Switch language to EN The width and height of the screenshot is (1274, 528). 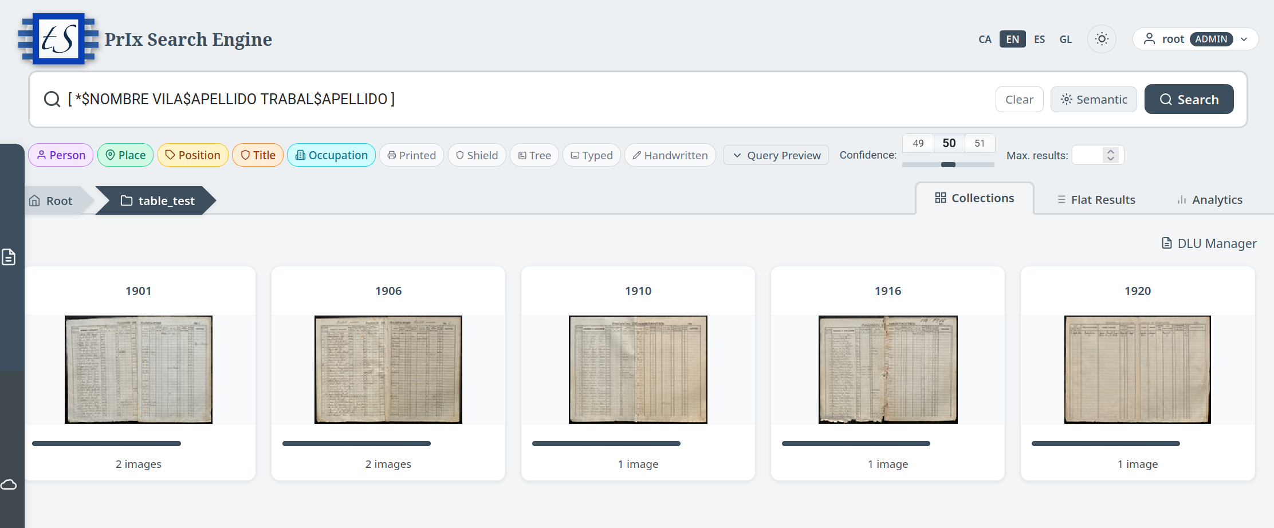pyautogui.click(x=1012, y=39)
